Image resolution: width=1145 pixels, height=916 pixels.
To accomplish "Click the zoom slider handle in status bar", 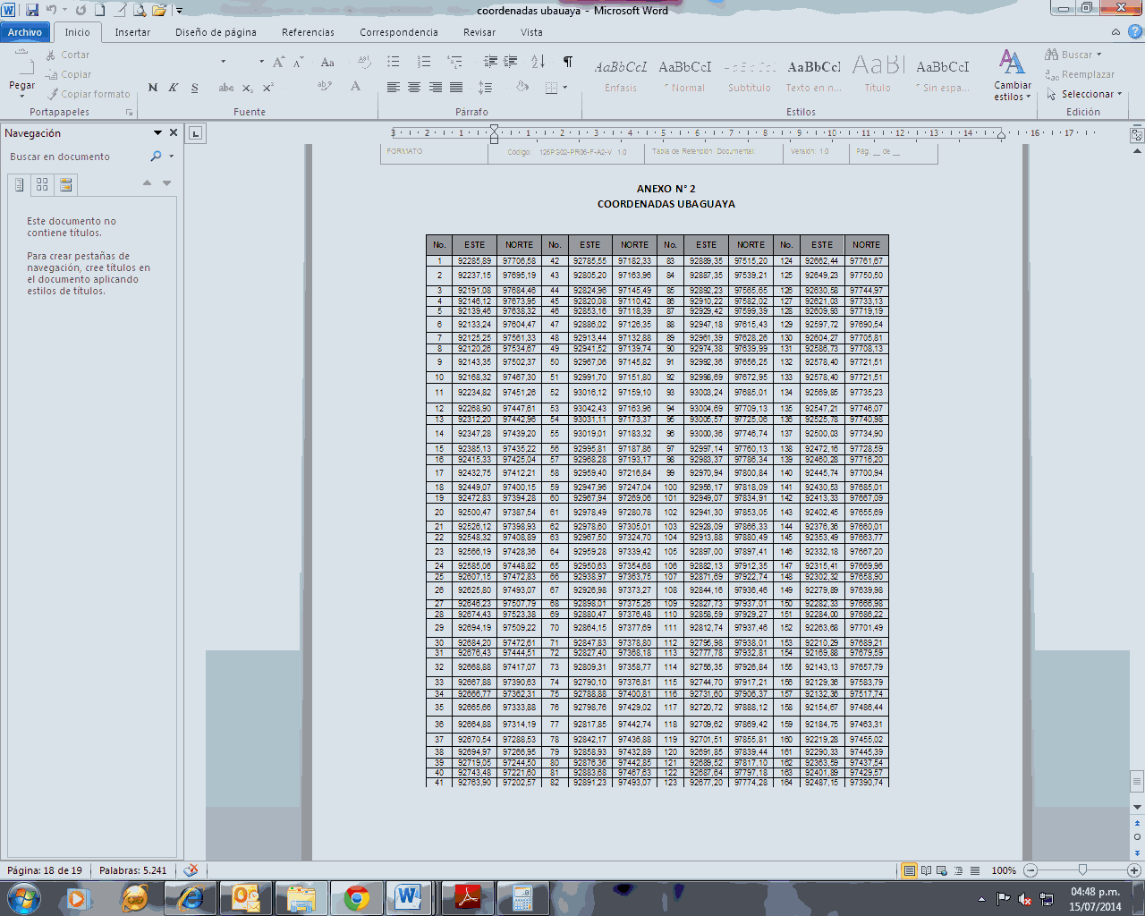I will 1082,870.
